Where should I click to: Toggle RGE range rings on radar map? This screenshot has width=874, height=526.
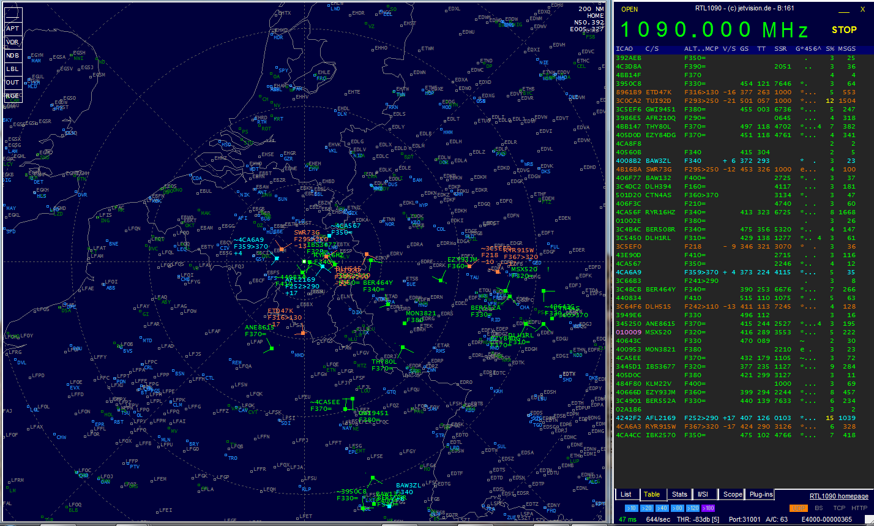13,96
